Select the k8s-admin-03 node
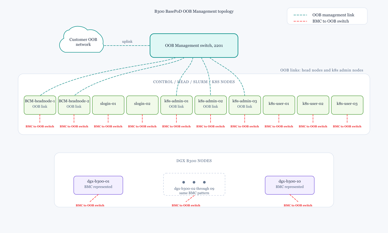388x233 pixels. pos(245,105)
